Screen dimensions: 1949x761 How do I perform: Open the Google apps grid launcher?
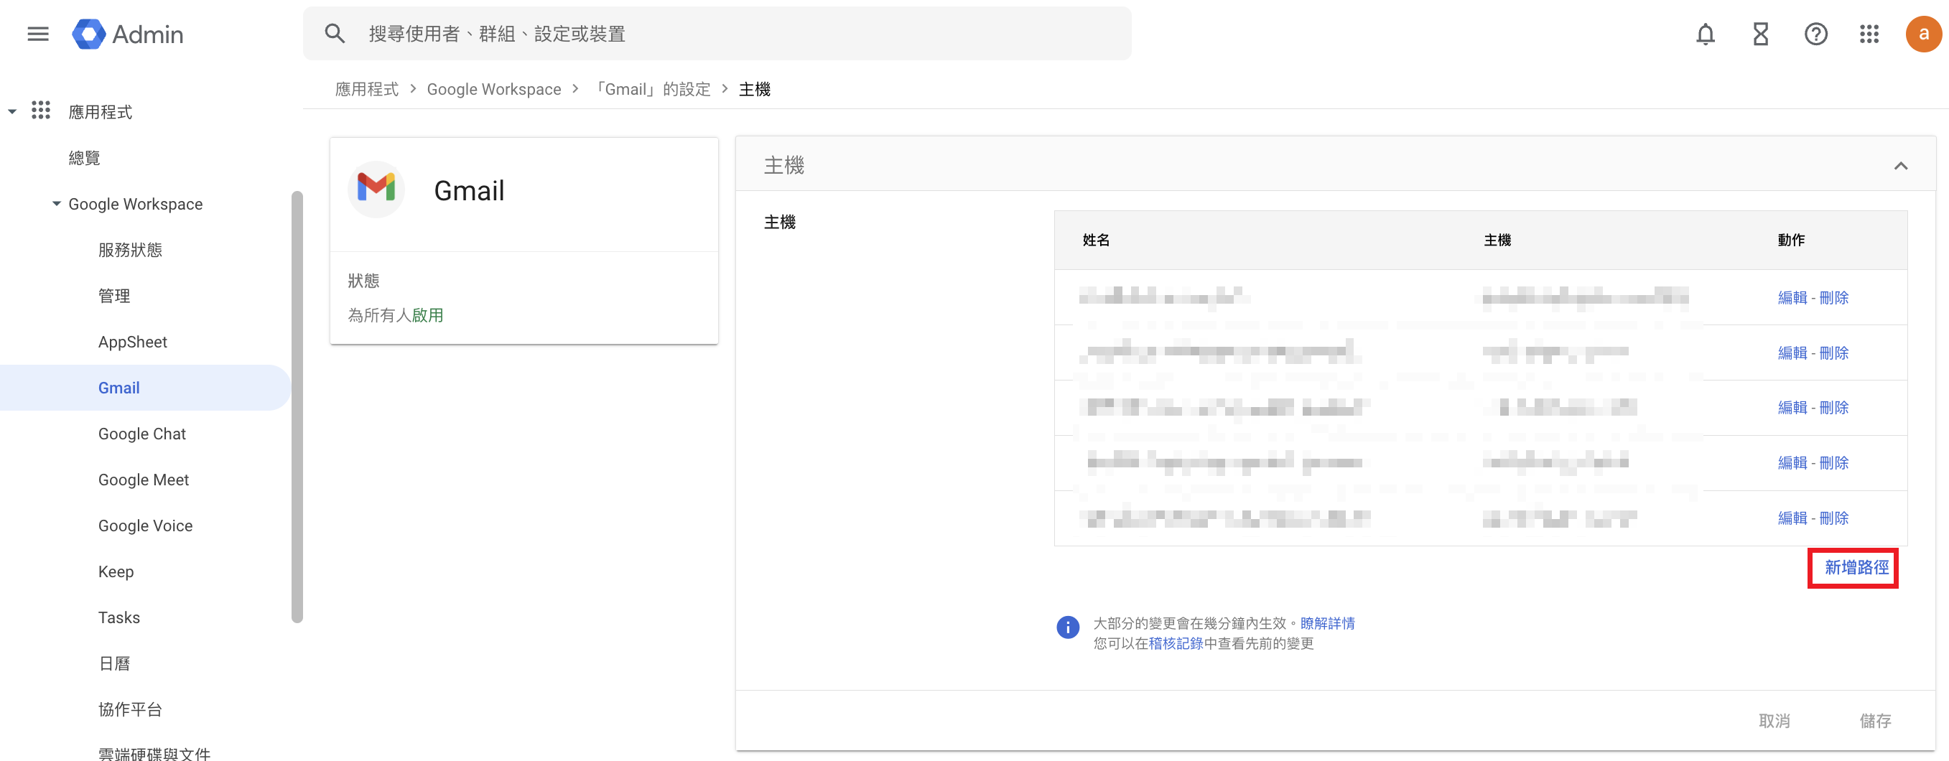click(x=1869, y=34)
